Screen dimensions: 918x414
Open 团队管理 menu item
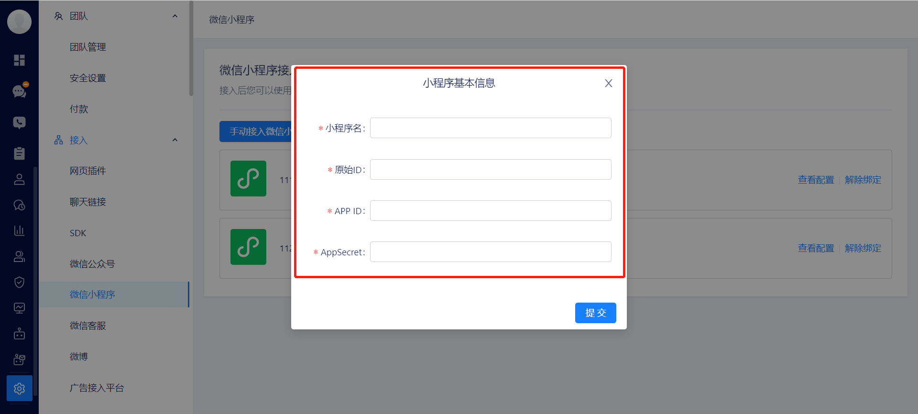pos(88,47)
